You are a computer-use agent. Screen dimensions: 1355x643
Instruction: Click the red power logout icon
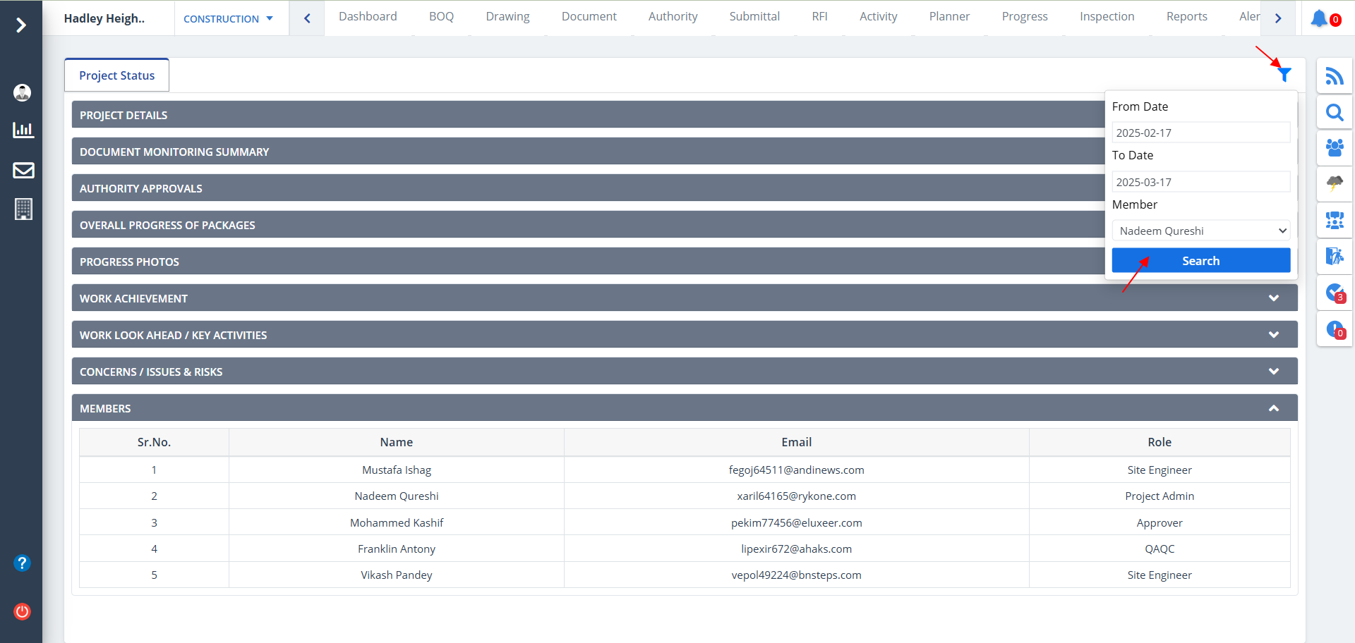(x=23, y=611)
